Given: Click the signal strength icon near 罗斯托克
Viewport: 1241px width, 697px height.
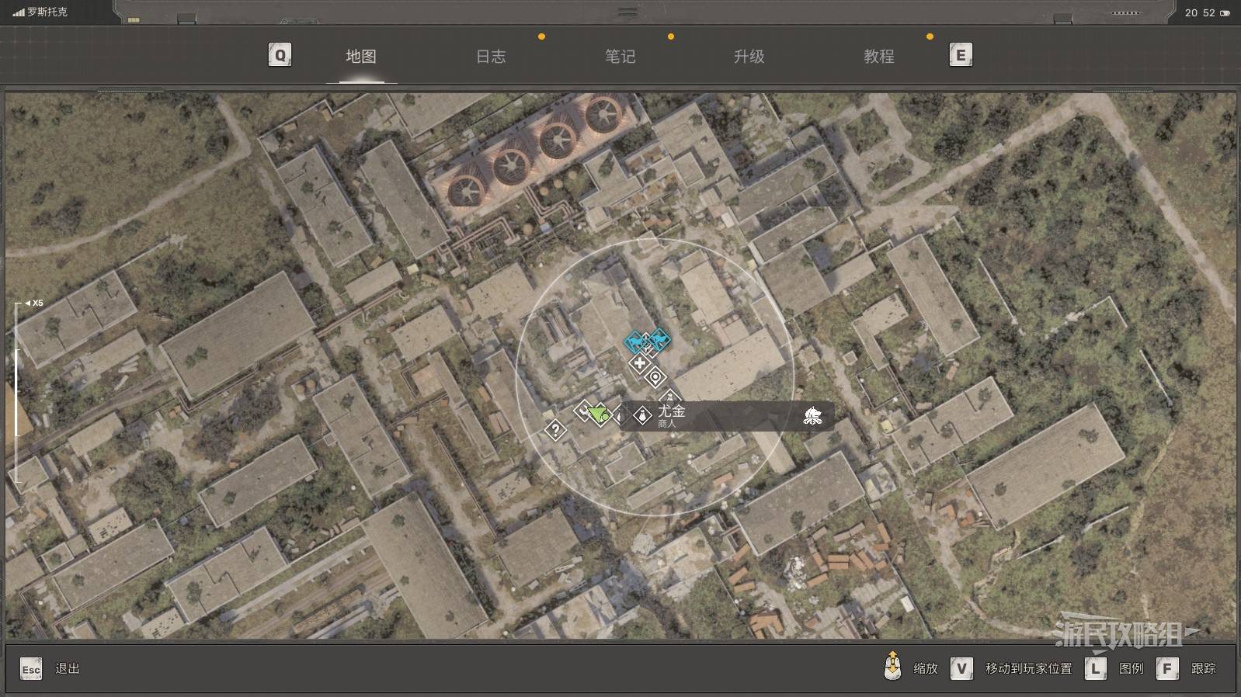Looking at the screenshot, I should click(x=18, y=12).
